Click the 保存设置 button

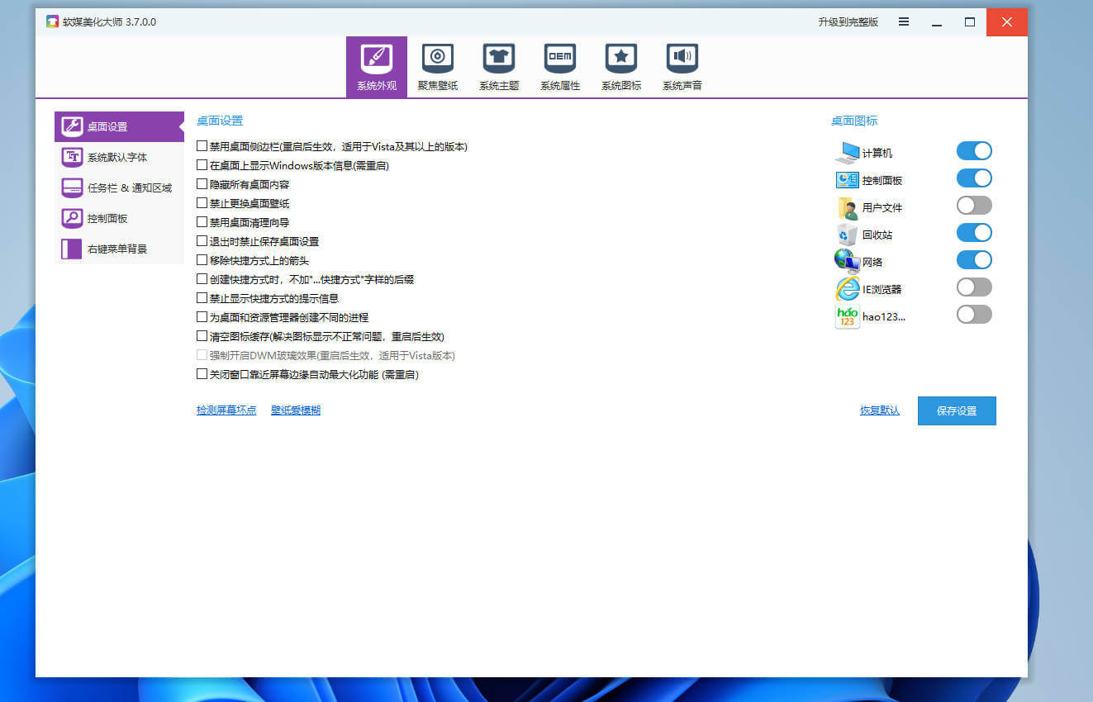pyautogui.click(x=956, y=410)
